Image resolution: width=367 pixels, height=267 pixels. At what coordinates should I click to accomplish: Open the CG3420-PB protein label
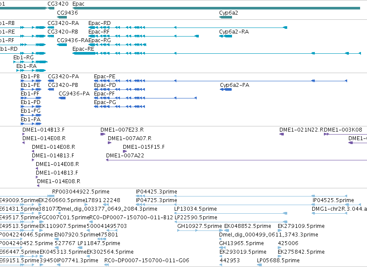[x=63, y=85]
